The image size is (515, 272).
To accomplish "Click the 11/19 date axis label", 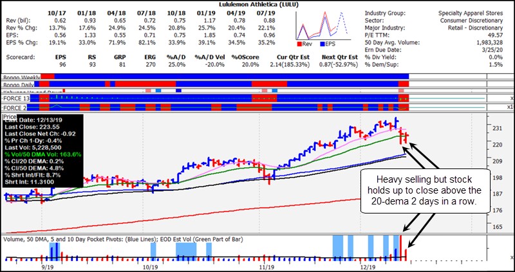I will [x=267, y=267].
